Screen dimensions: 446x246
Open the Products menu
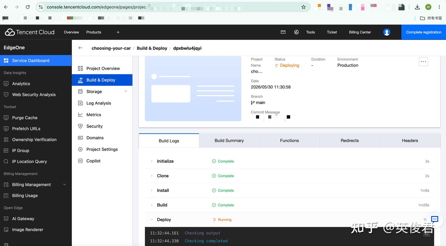[94, 32]
